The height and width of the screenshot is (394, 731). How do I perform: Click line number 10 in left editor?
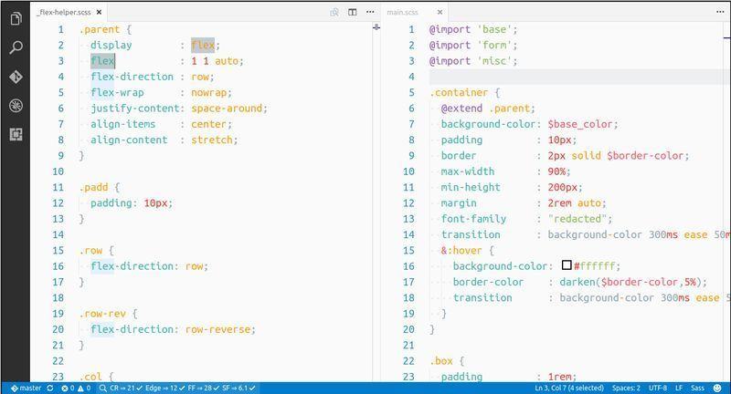coord(58,171)
